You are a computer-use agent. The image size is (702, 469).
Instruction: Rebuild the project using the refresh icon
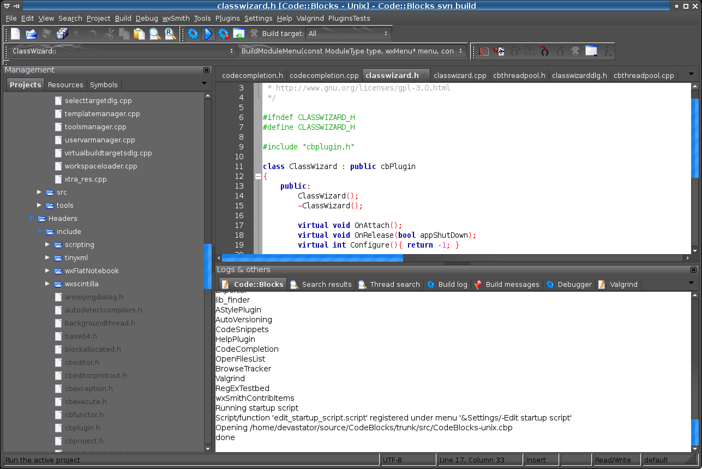(239, 34)
